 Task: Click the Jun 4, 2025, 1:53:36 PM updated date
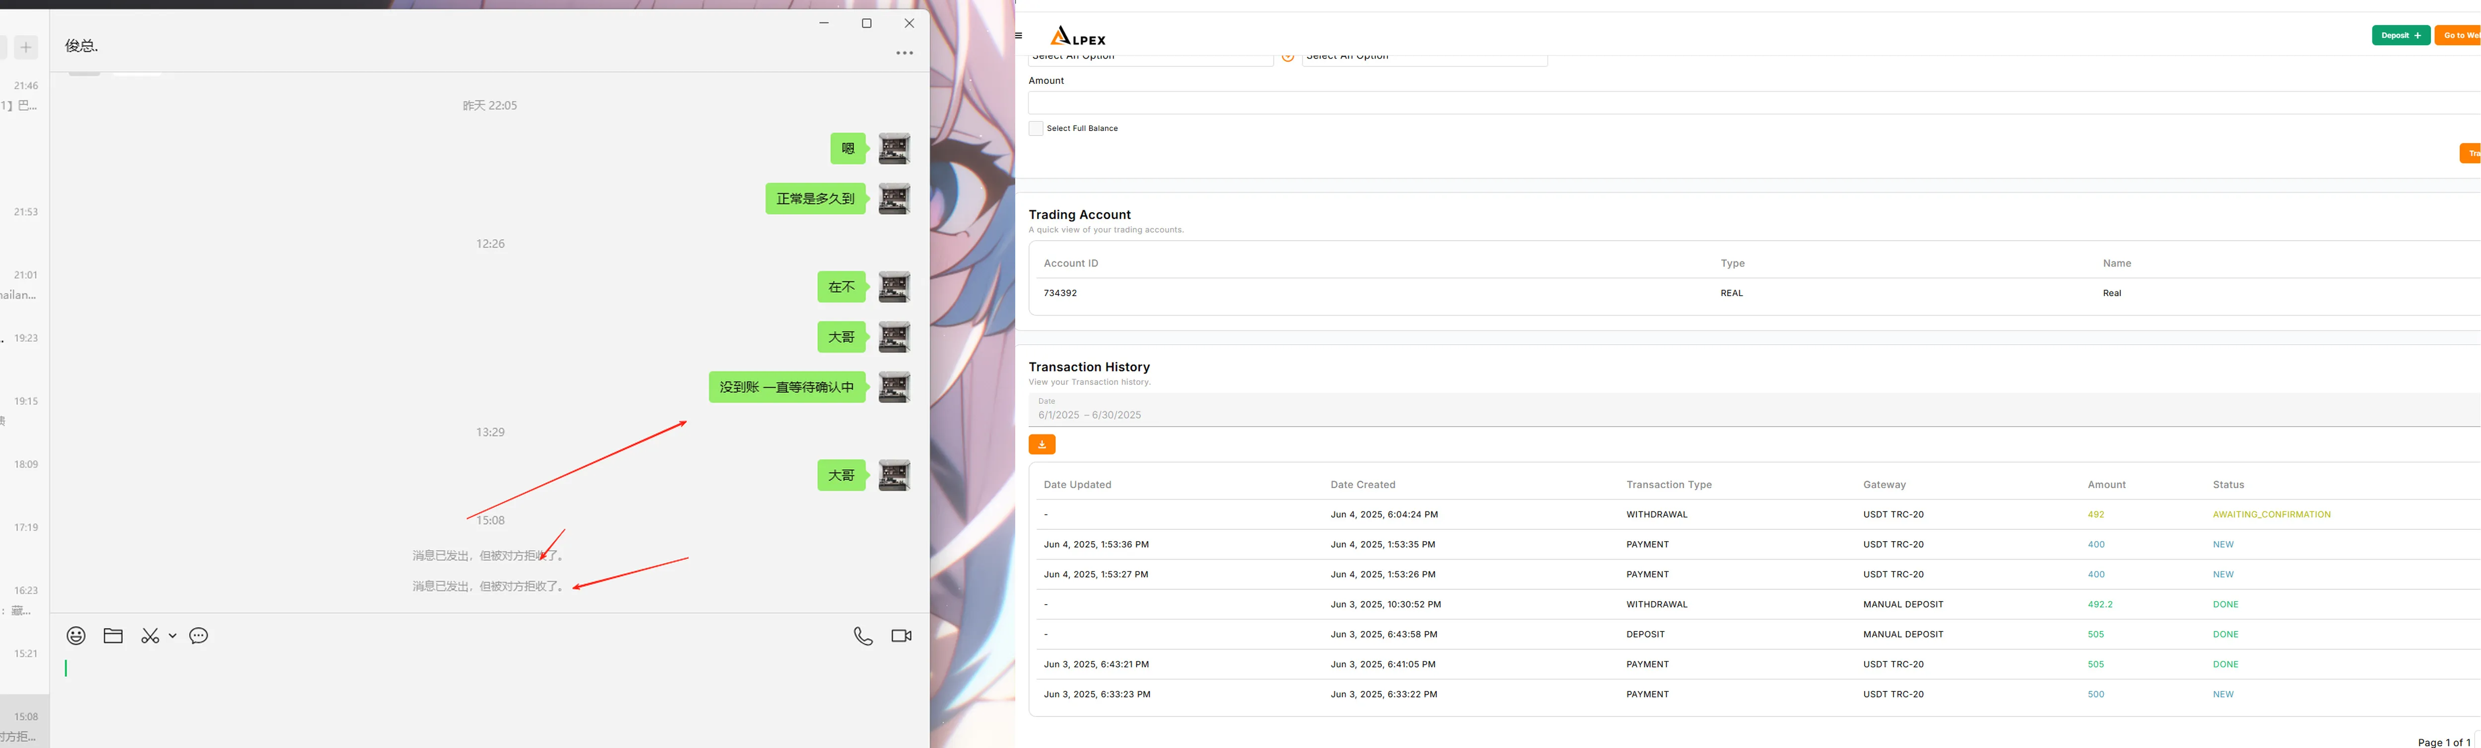[x=1096, y=544]
